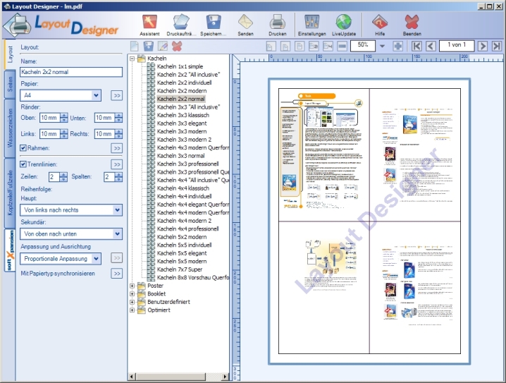Viewport: 506px width, 383px height.
Task: Click the Druckaufträge toolbar icon
Action: (183, 23)
